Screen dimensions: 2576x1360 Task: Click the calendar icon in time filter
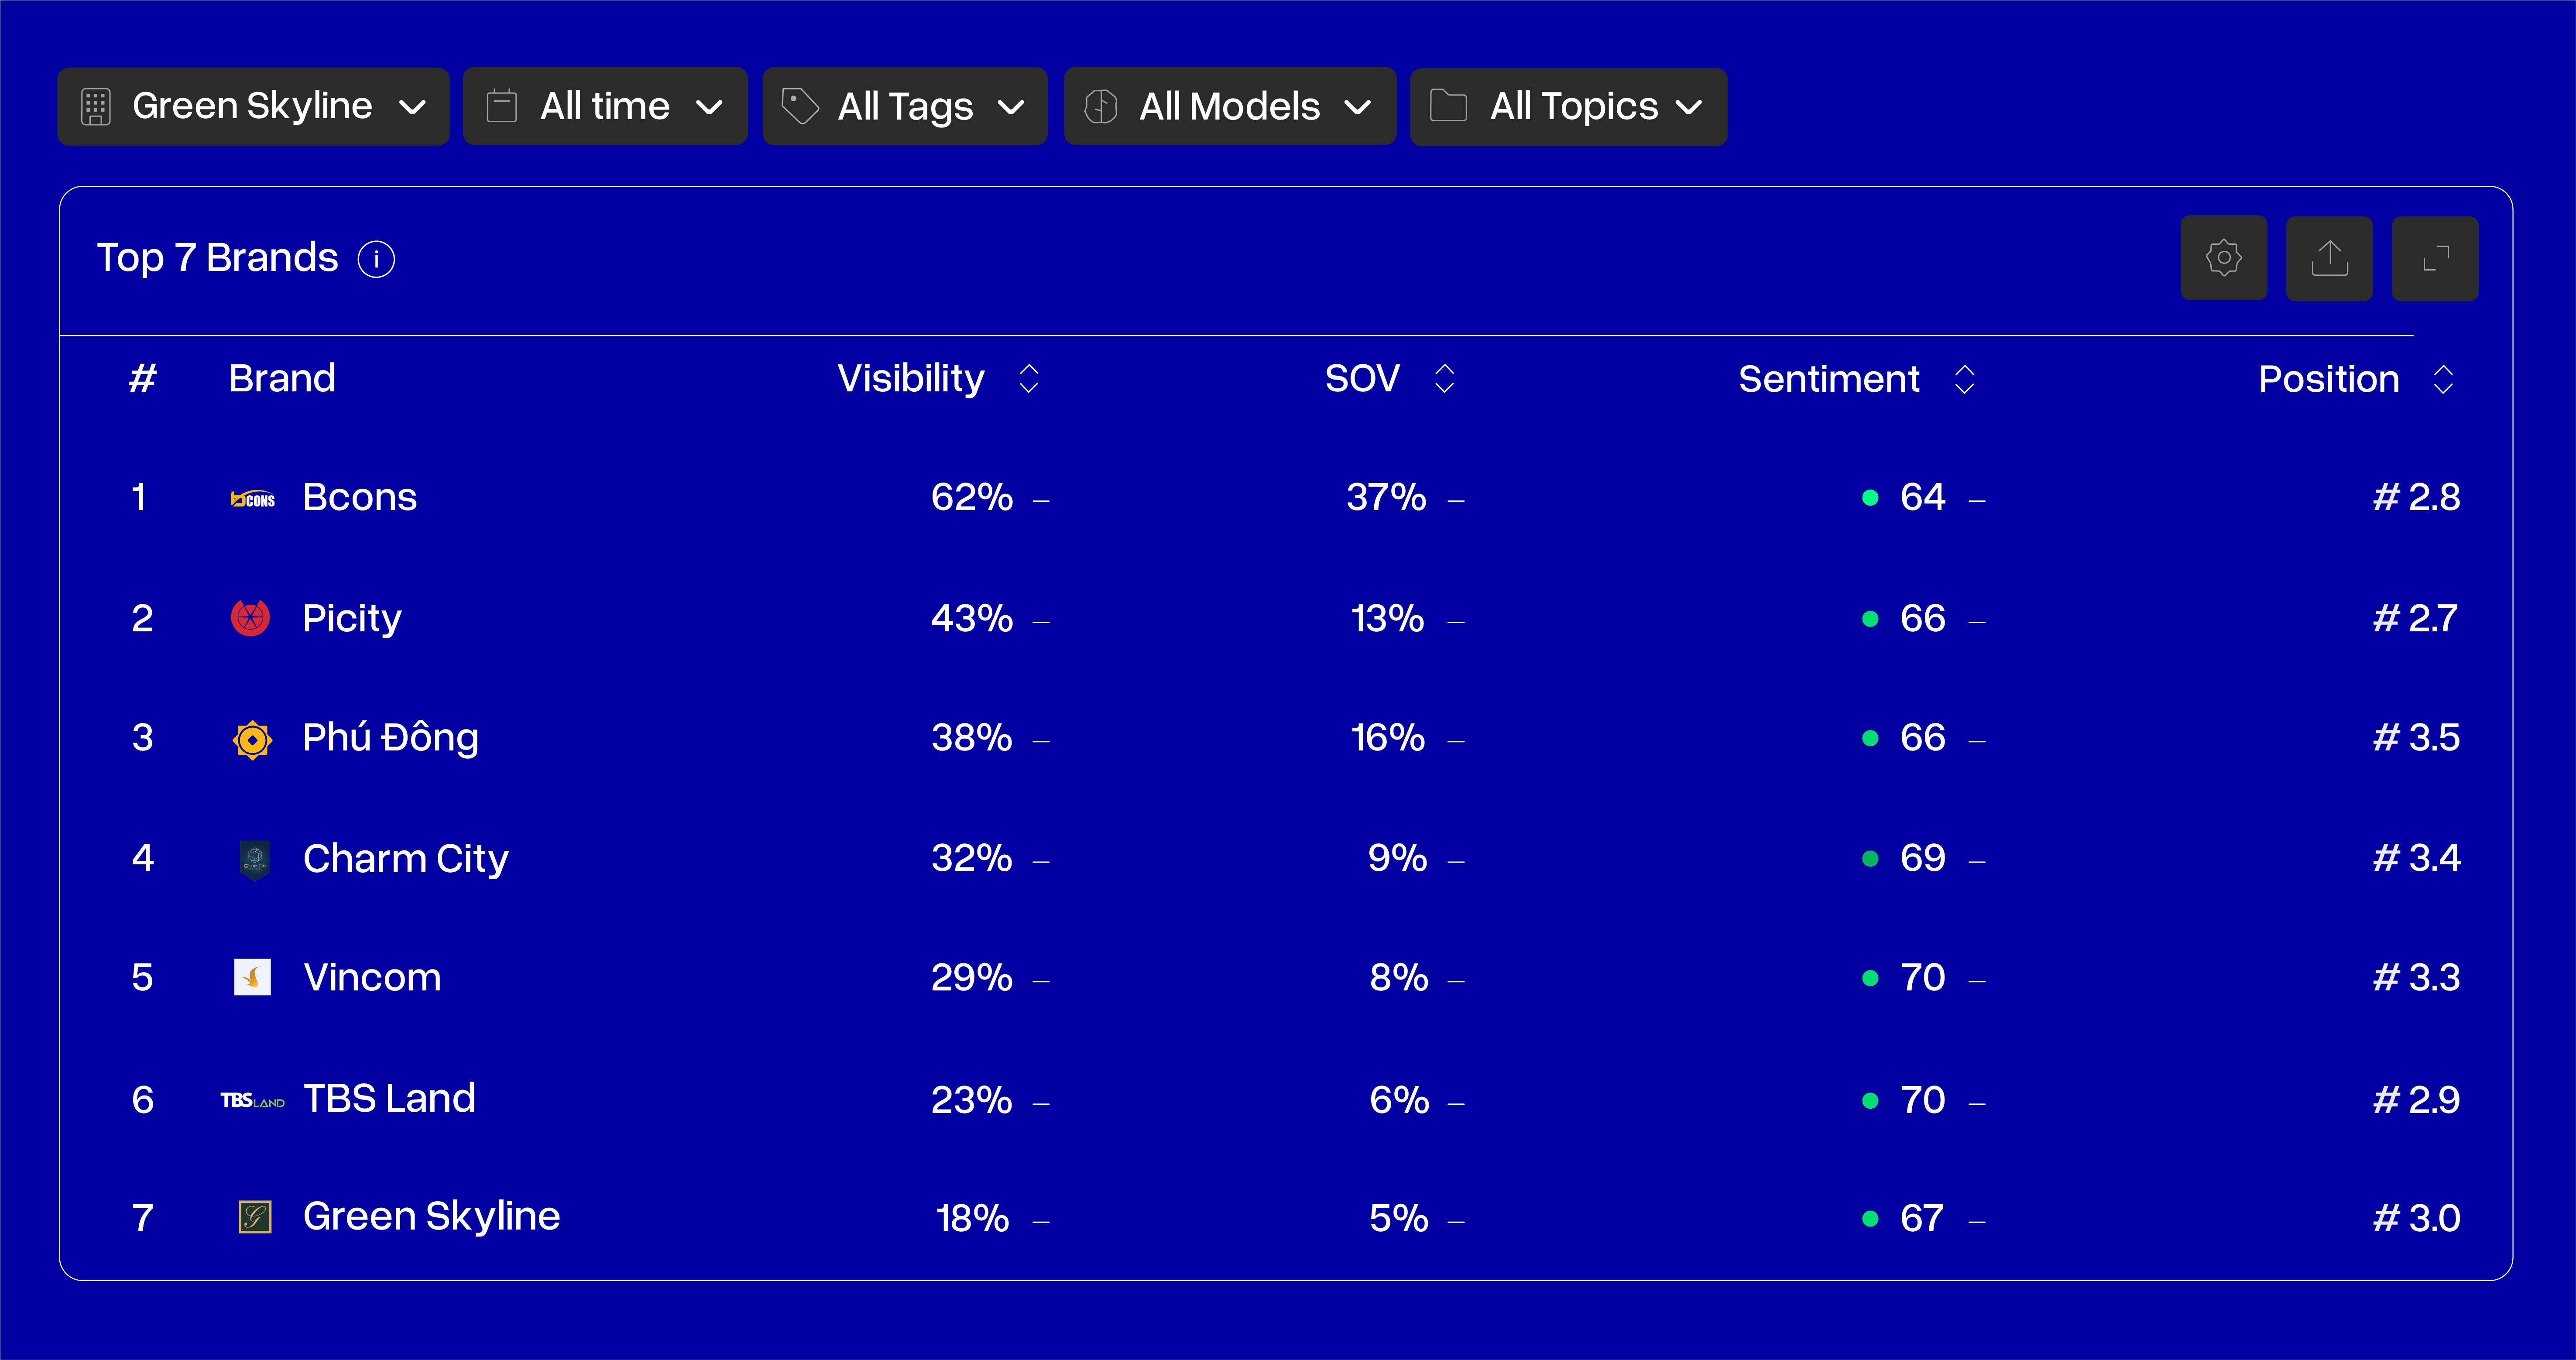501,106
